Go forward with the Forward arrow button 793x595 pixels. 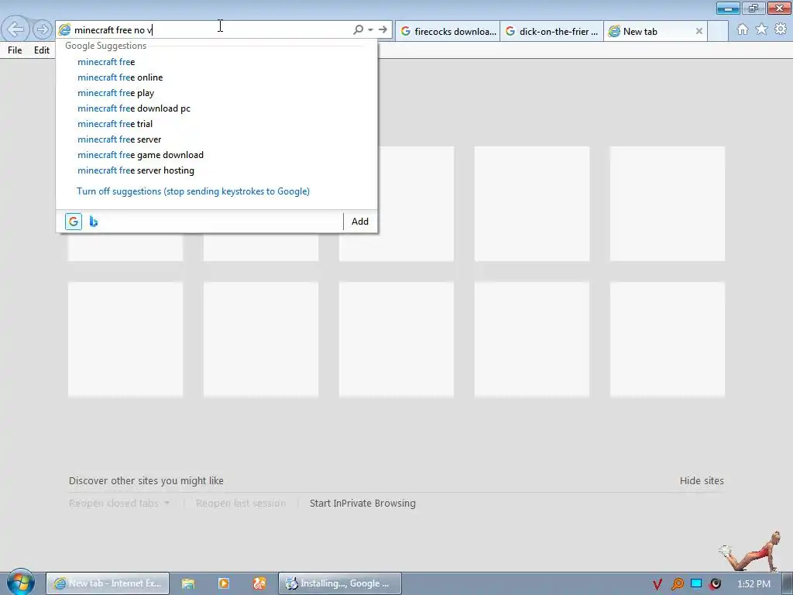(43, 29)
